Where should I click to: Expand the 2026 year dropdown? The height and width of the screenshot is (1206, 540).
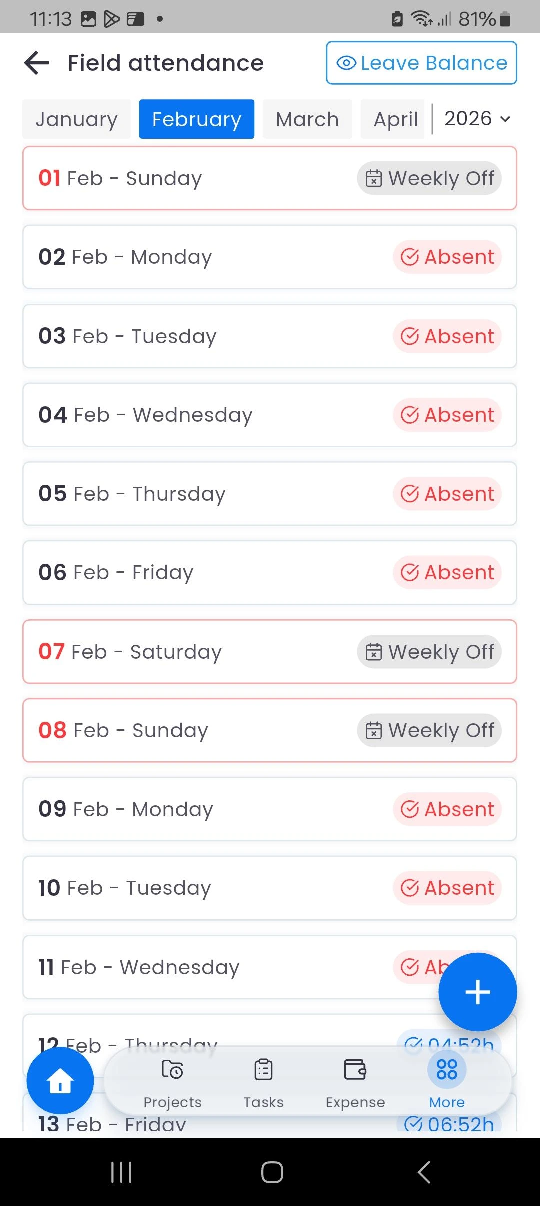pyautogui.click(x=477, y=119)
